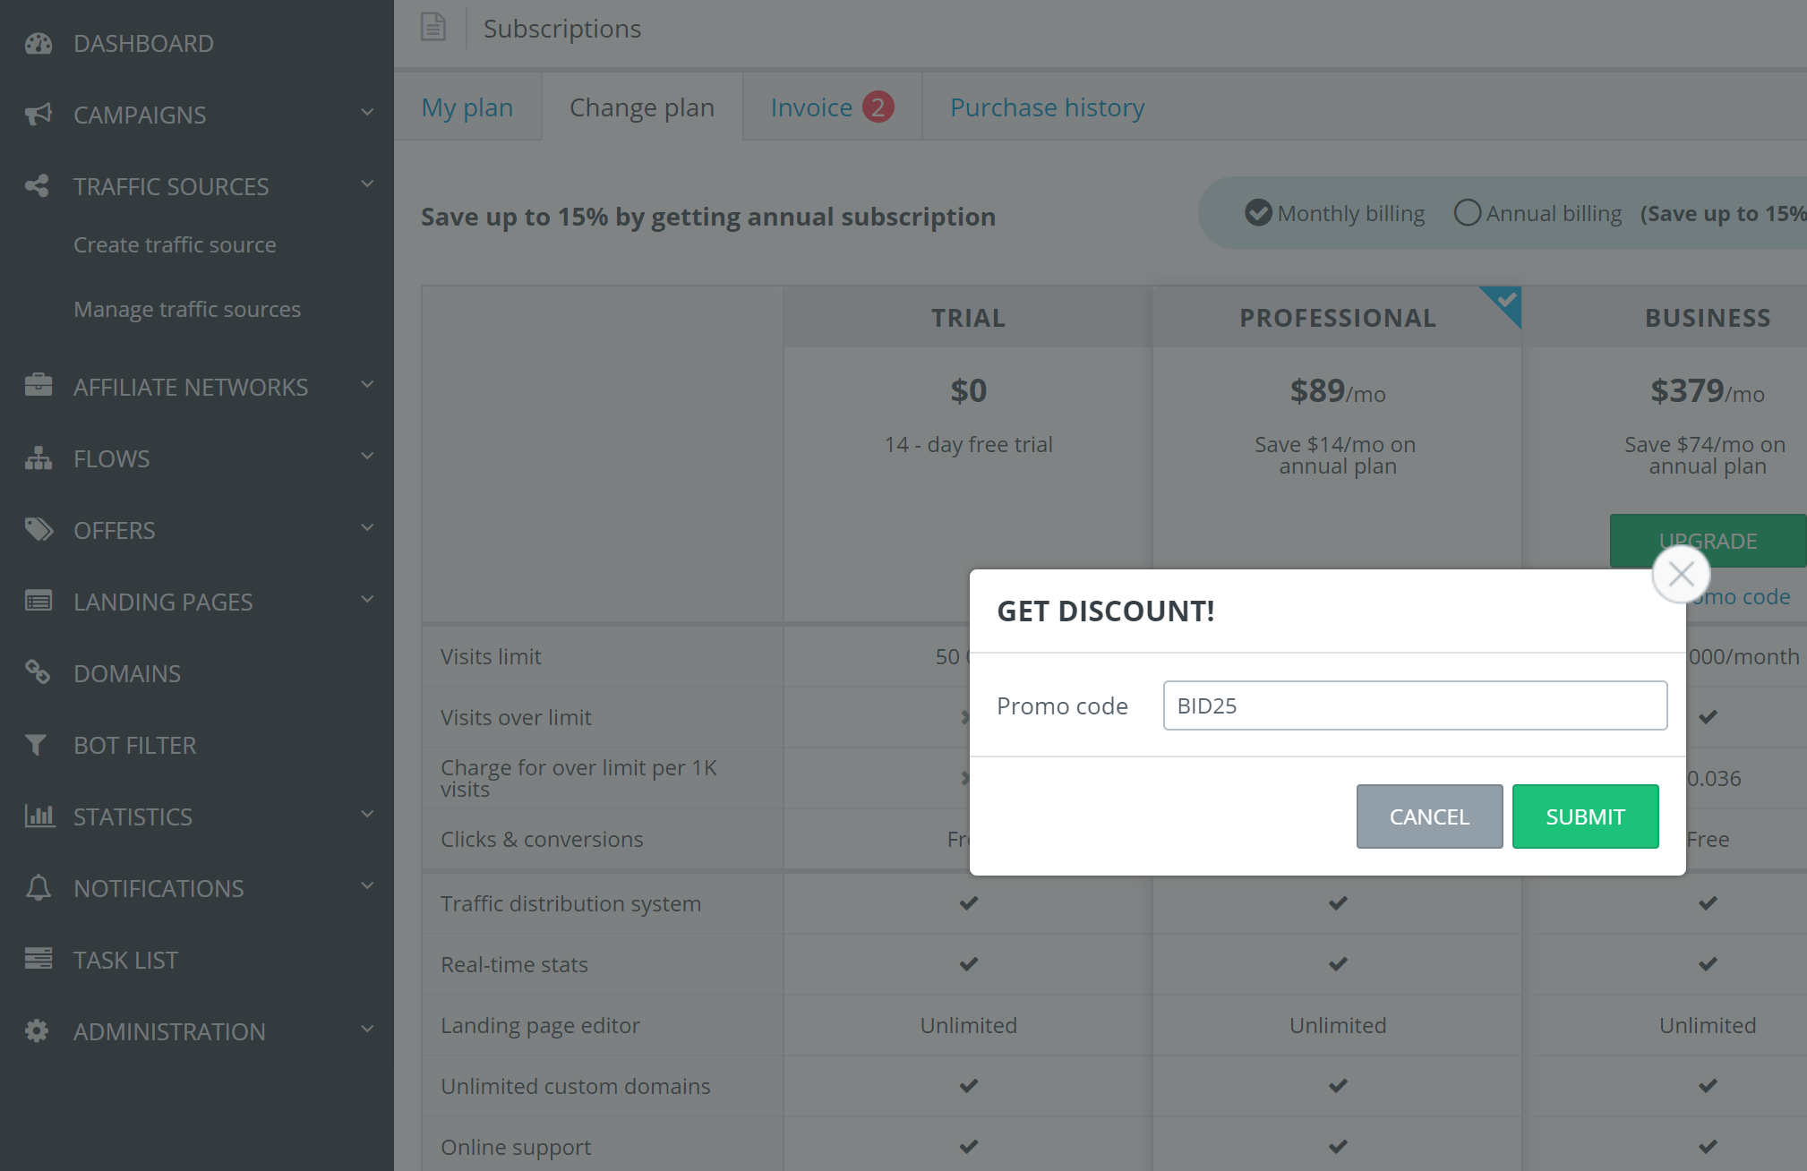Open Affiliate Networks via its briefcase icon
Viewport: 1807px width, 1171px height.
pos(37,385)
